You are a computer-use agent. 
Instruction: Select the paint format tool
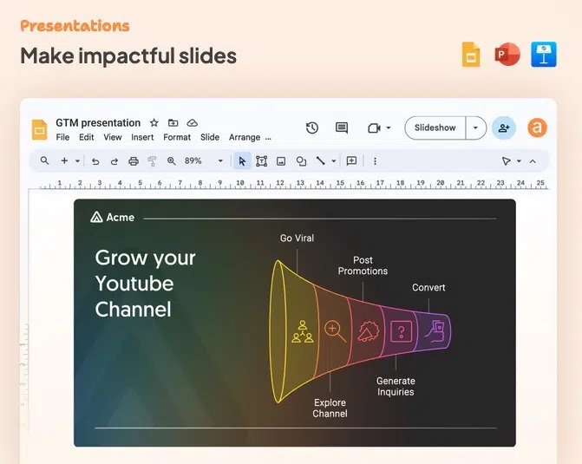tap(153, 160)
